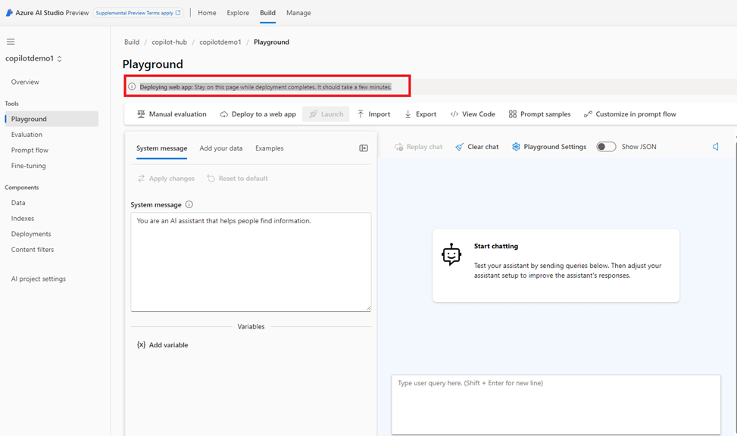Click the Manual evaluation scale icon

tap(141, 114)
